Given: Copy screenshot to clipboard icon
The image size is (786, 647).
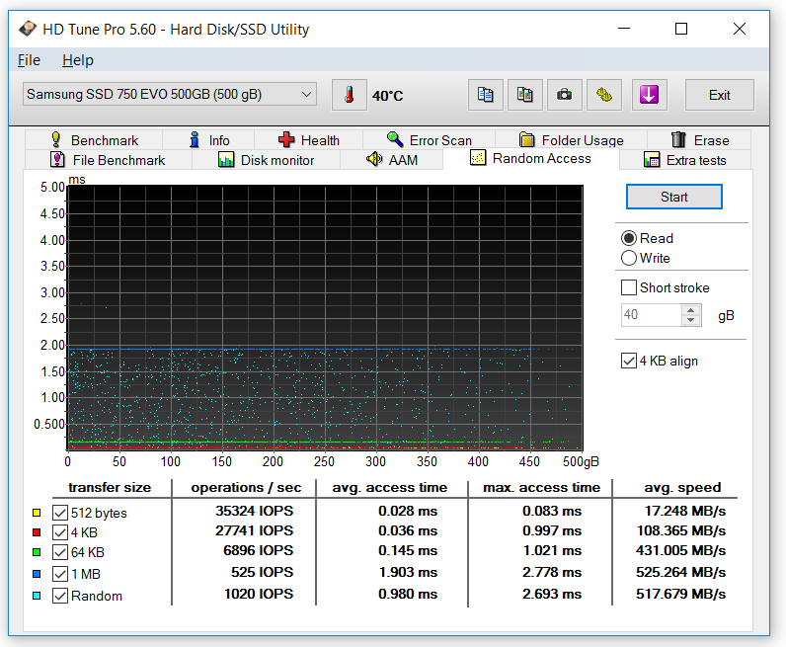Looking at the screenshot, I should [x=525, y=95].
